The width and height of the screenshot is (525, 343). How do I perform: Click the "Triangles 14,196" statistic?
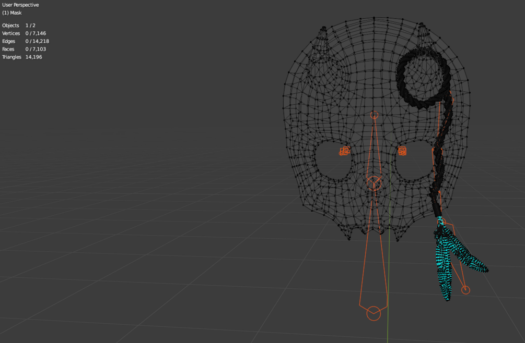[x=22, y=57]
